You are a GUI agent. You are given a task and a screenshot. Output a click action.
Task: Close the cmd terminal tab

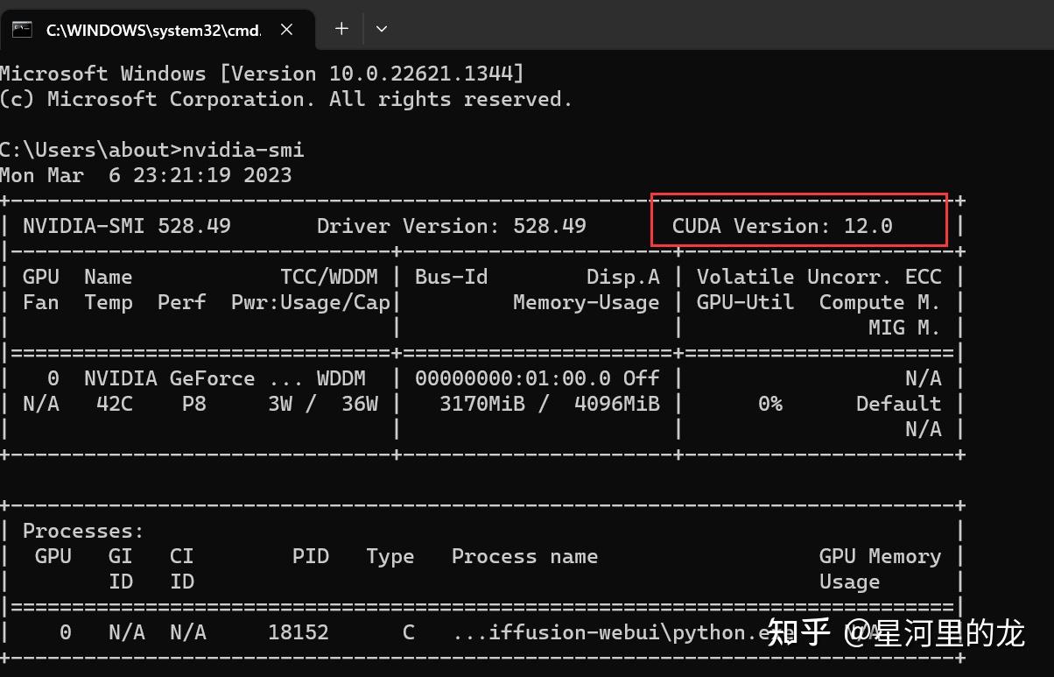tap(286, 29)
